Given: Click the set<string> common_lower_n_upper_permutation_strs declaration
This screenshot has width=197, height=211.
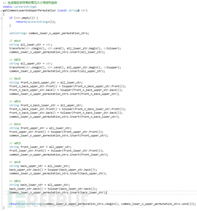Looking at the screenshot, I should point(49,33).
